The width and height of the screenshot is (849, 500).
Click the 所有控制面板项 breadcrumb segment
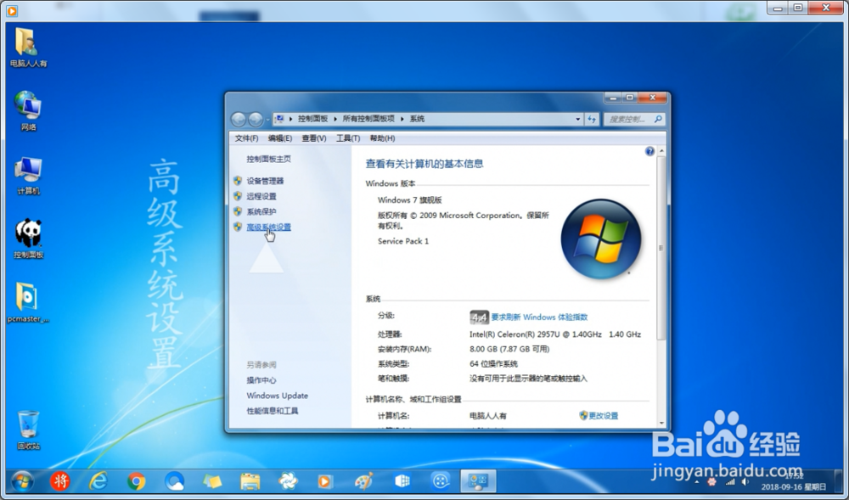pos(368,119)
